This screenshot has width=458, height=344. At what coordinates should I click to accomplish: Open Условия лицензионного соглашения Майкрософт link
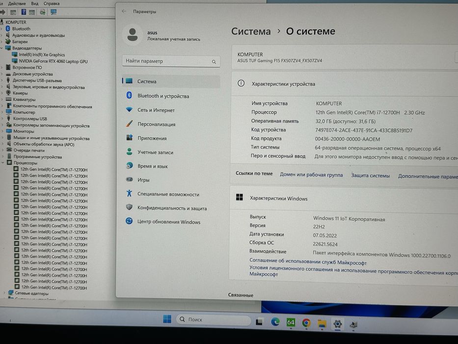(353, 271)
